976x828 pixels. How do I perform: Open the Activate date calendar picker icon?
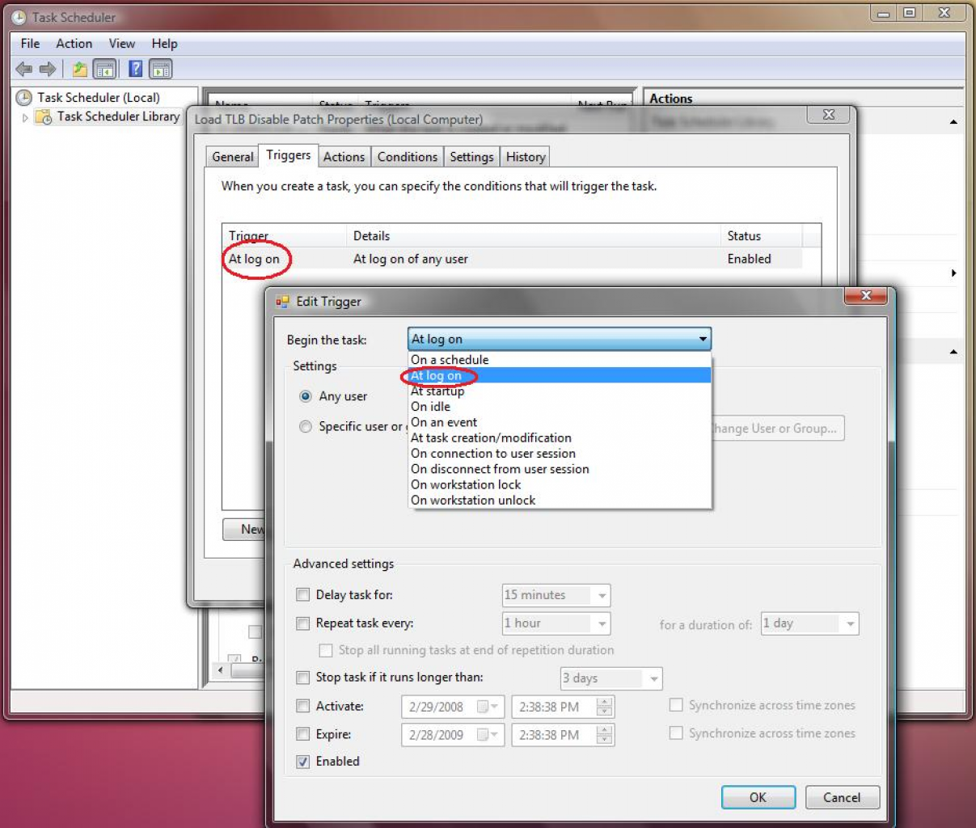487,707
